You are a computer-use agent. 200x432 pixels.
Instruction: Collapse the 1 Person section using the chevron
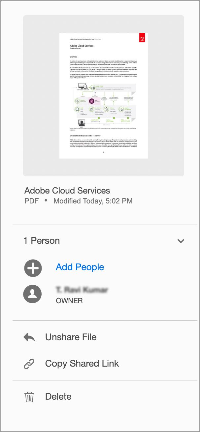point(181,241)
